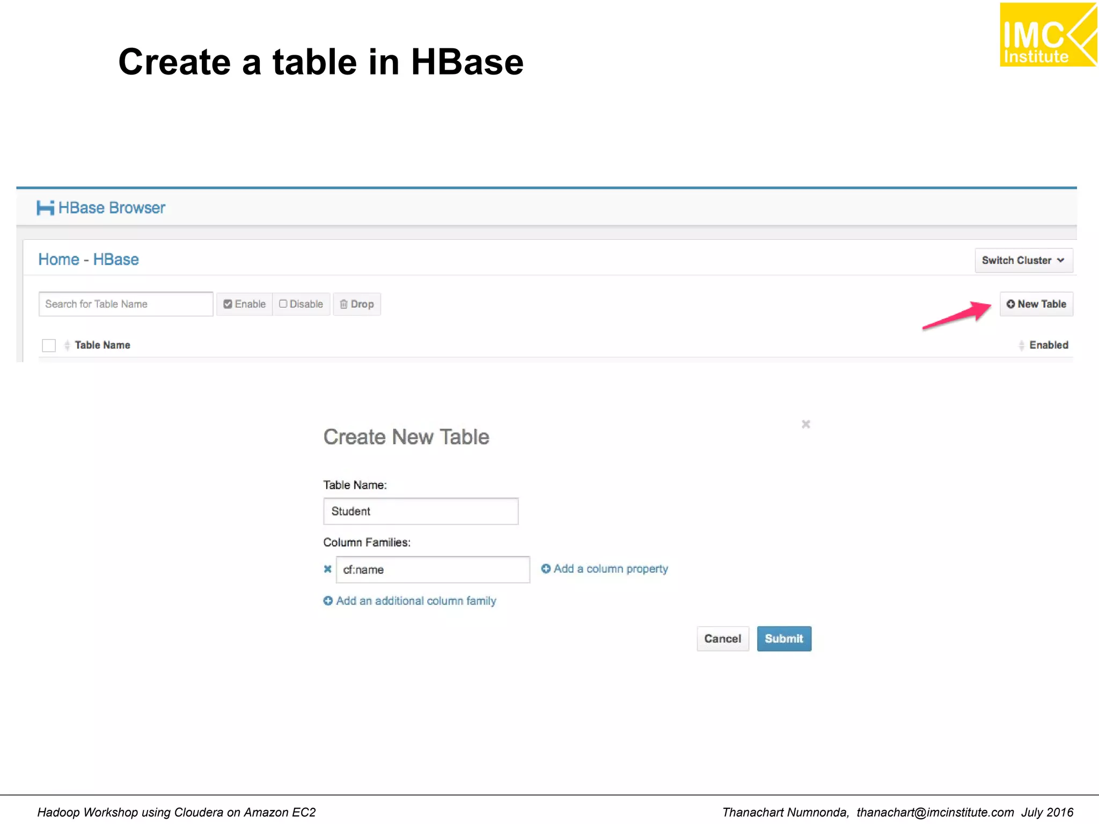The image size is (1099, 824).
Task: Submit the new table form
Action: (x=784, y=638)
